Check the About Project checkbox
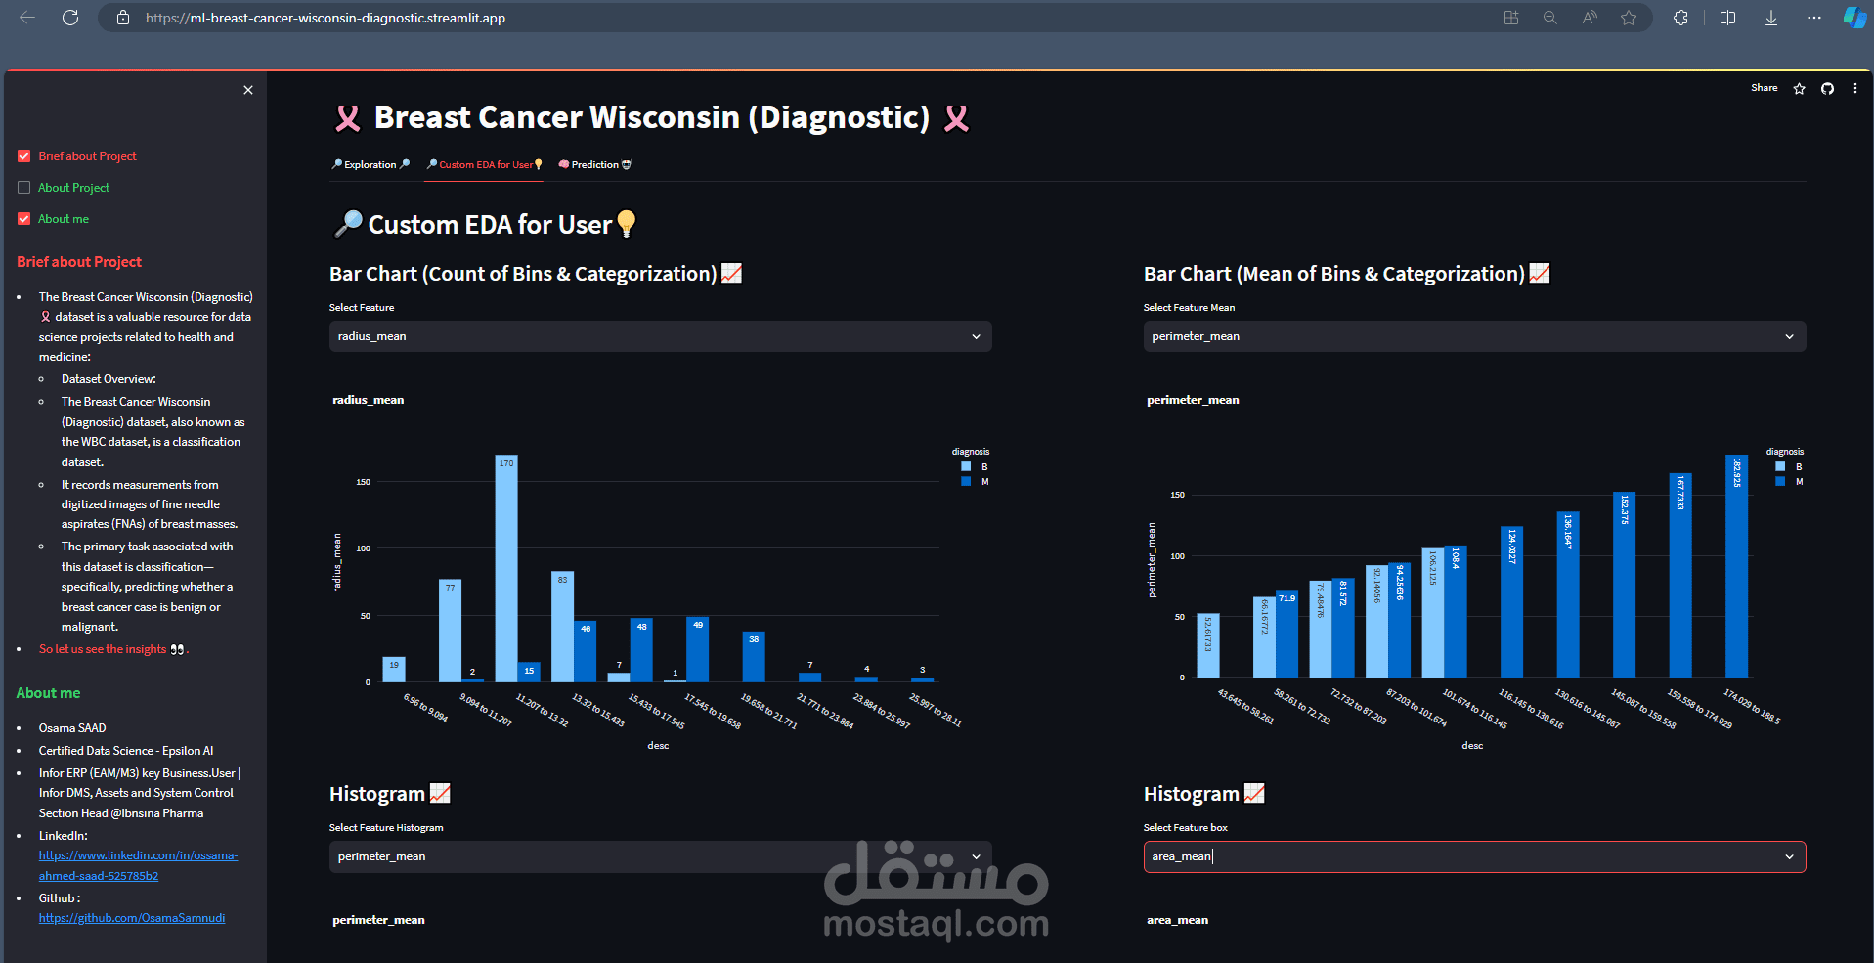This screenshot has width=1874, height=963. (24, 188)
